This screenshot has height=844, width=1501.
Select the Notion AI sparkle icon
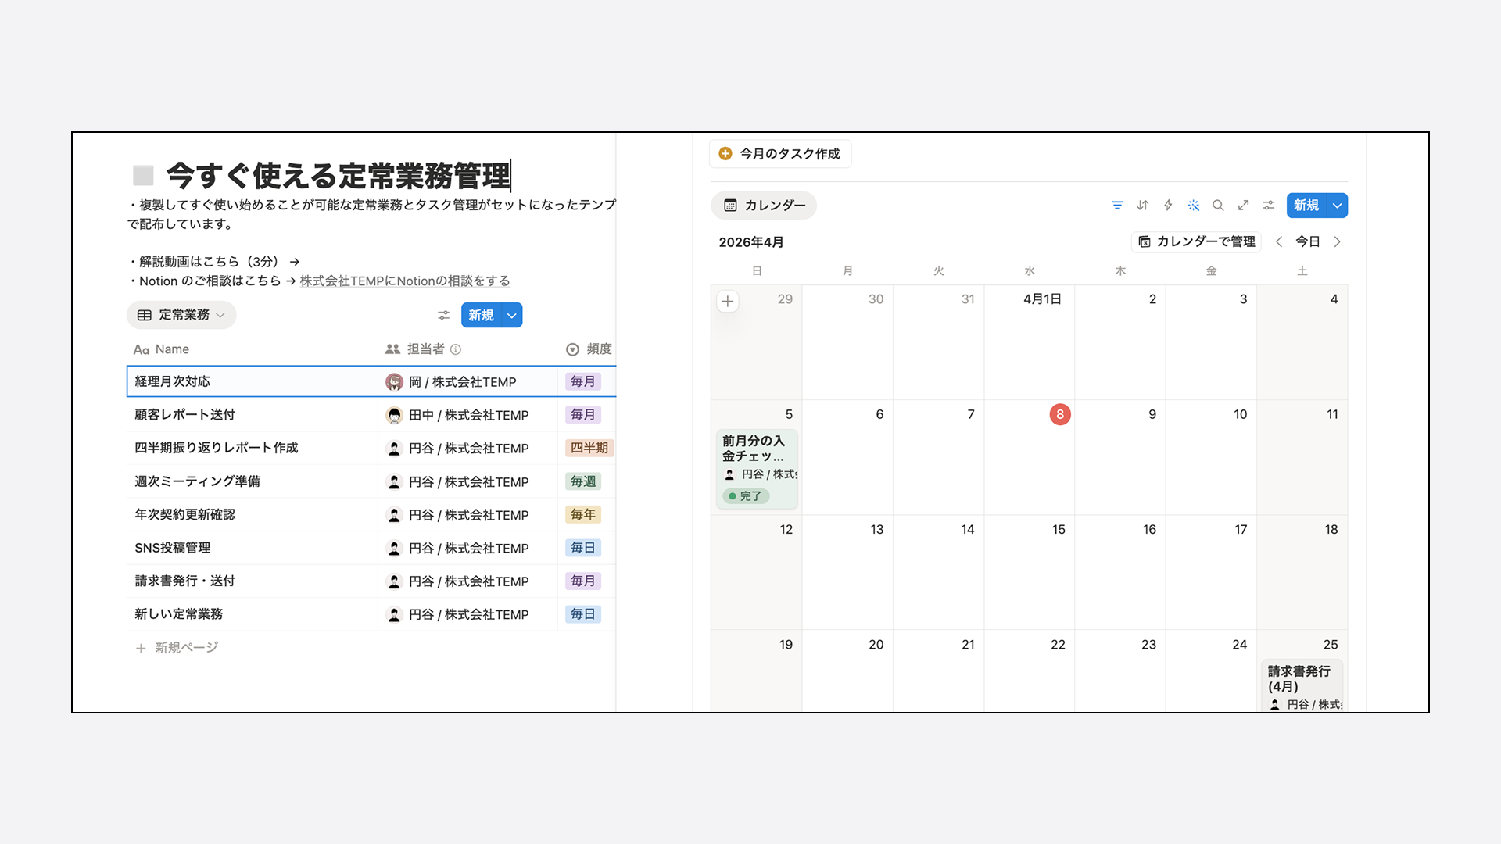pyautogui.click(x=1194, y=205)
